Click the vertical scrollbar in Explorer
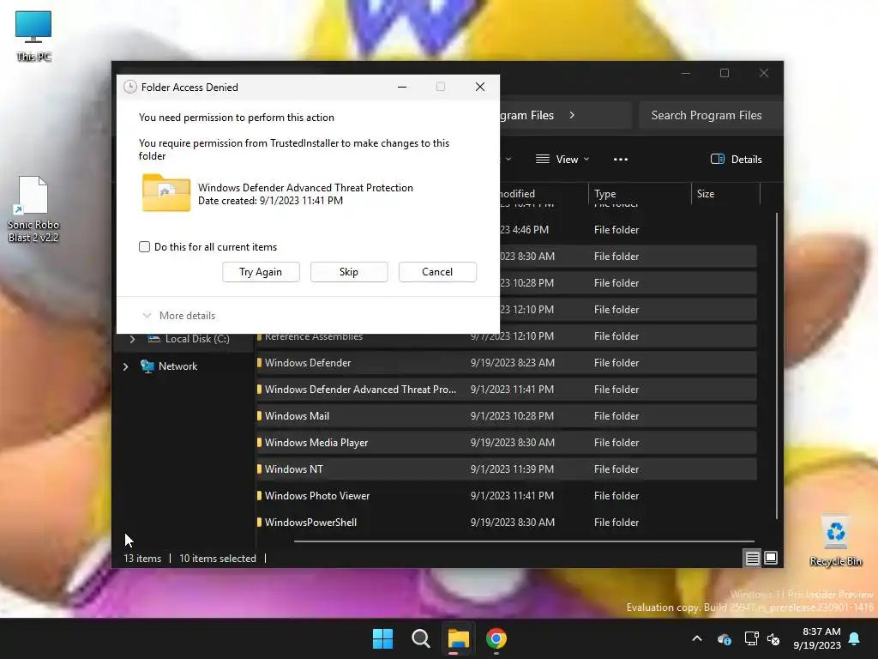The width and height of the screenshot is (878, 659). click(x=777, y=366)
